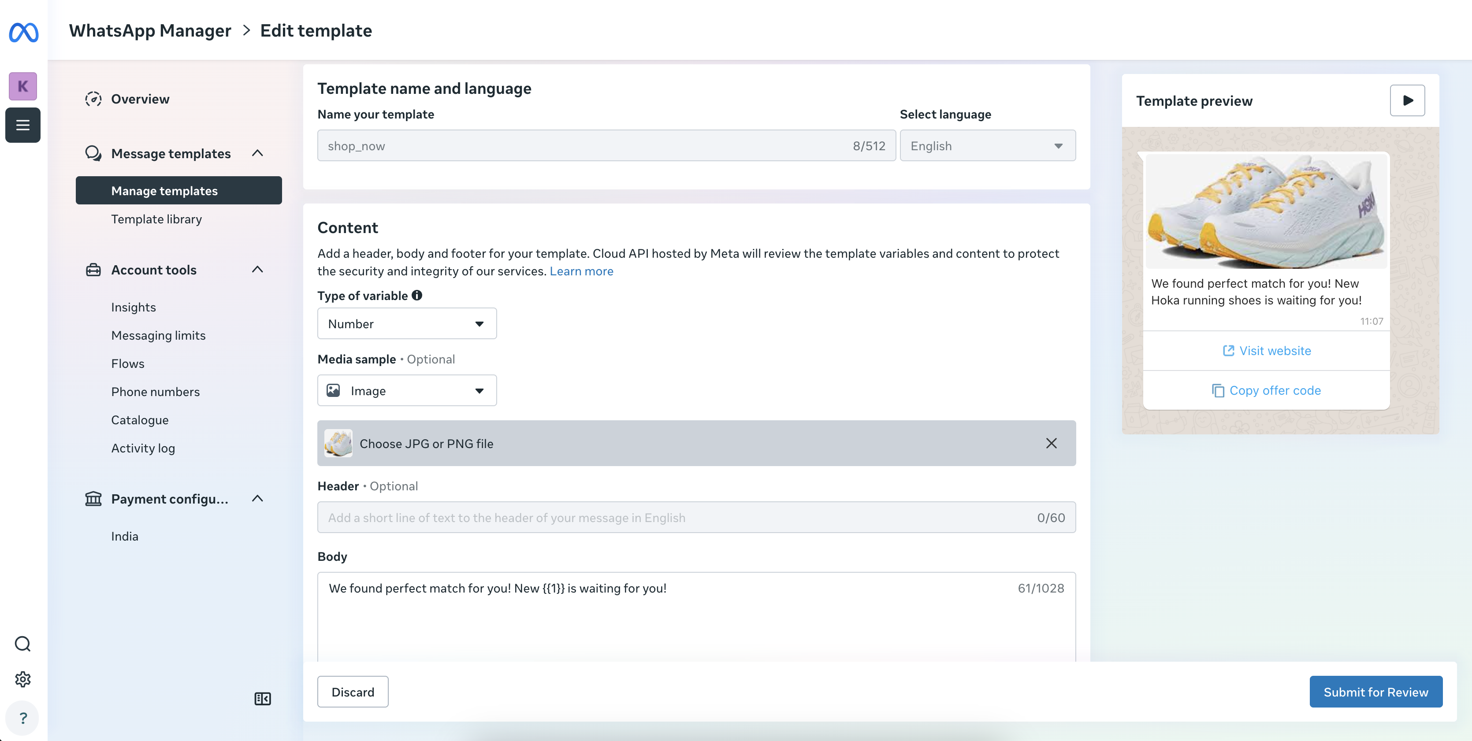Open the Type of variable dropdown showing Number
This screenshot has width=1472, height=741.
[x=406, y=323]
